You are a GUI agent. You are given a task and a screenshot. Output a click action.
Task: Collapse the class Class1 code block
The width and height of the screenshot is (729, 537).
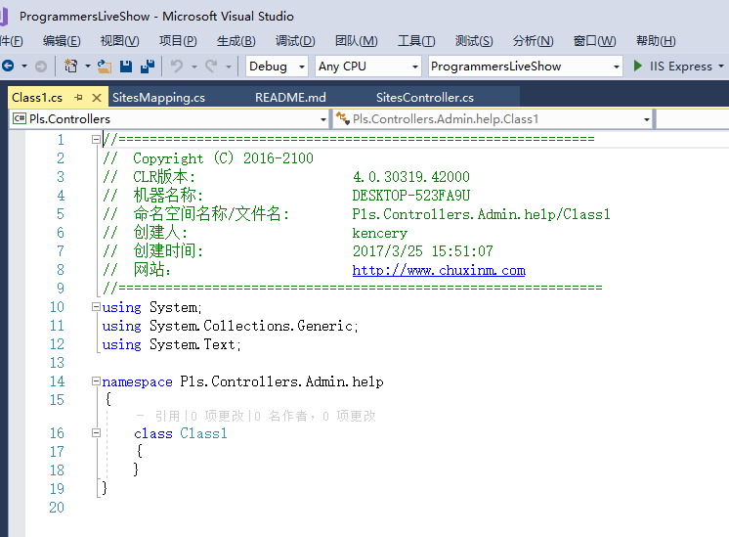tap(96, 432)
